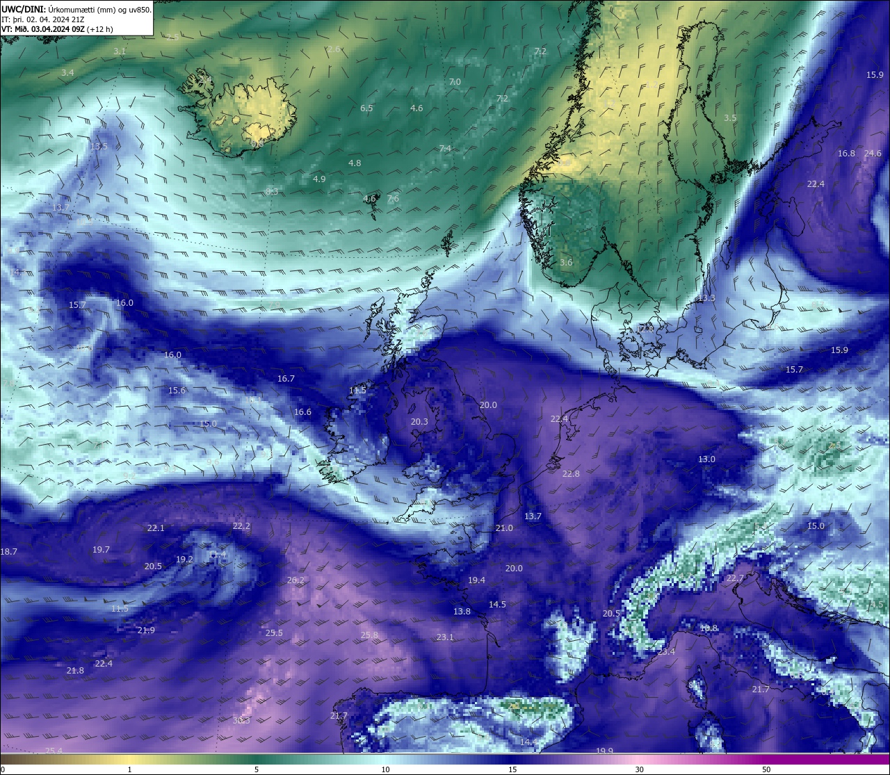The image size is (890, 775).
Task: Click the 3.4 value label
Action: 67,73
